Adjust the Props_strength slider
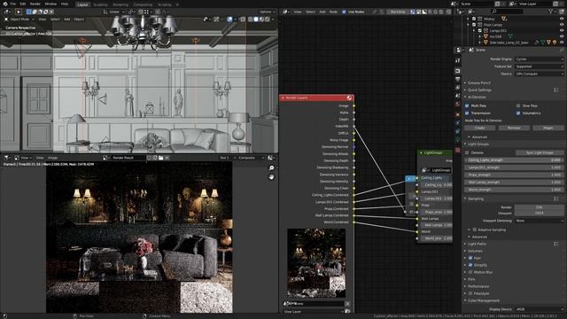The image size is (567, 319). (x=514, y=175)
